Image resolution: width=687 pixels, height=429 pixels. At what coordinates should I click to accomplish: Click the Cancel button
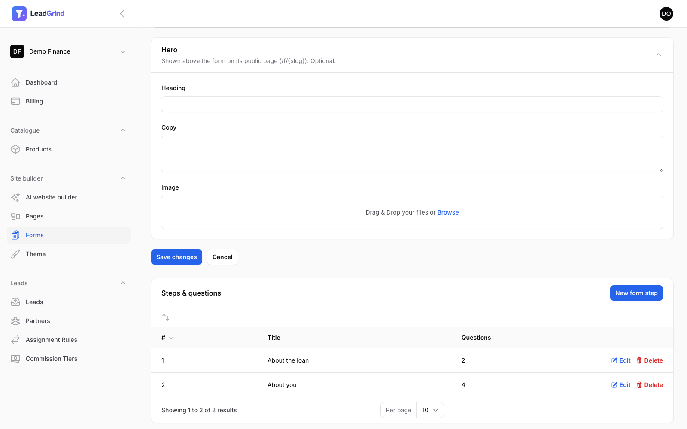point(222,257)
